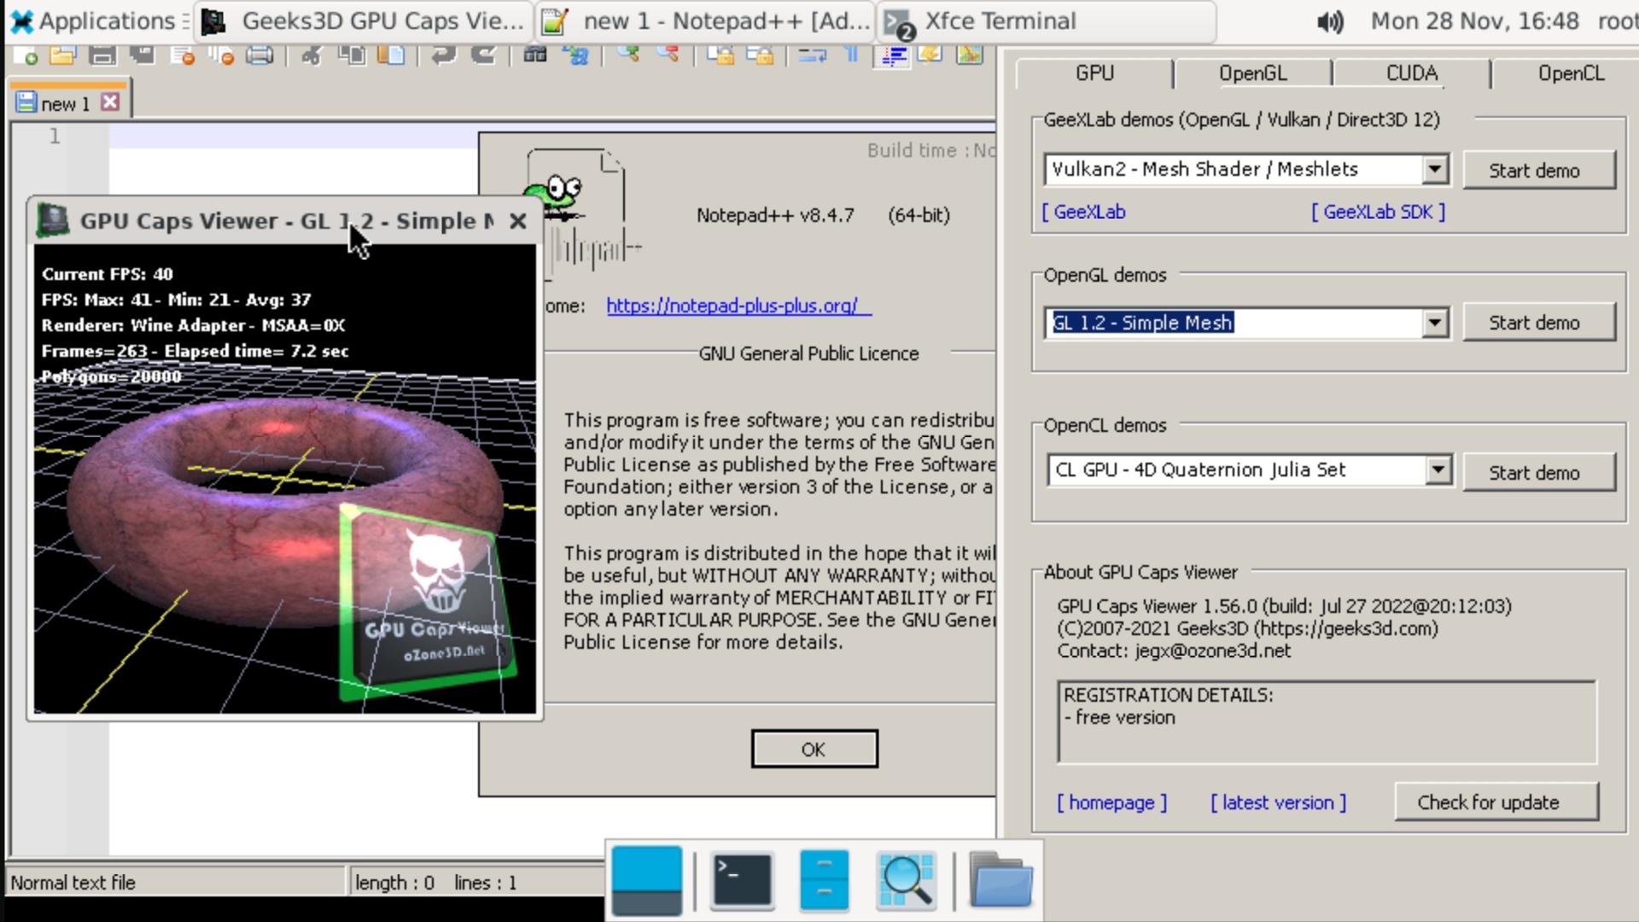Follow the notepad-plus-plus.org link
The width and height of the screenshot is (1639, 922).
pos(736,306)
